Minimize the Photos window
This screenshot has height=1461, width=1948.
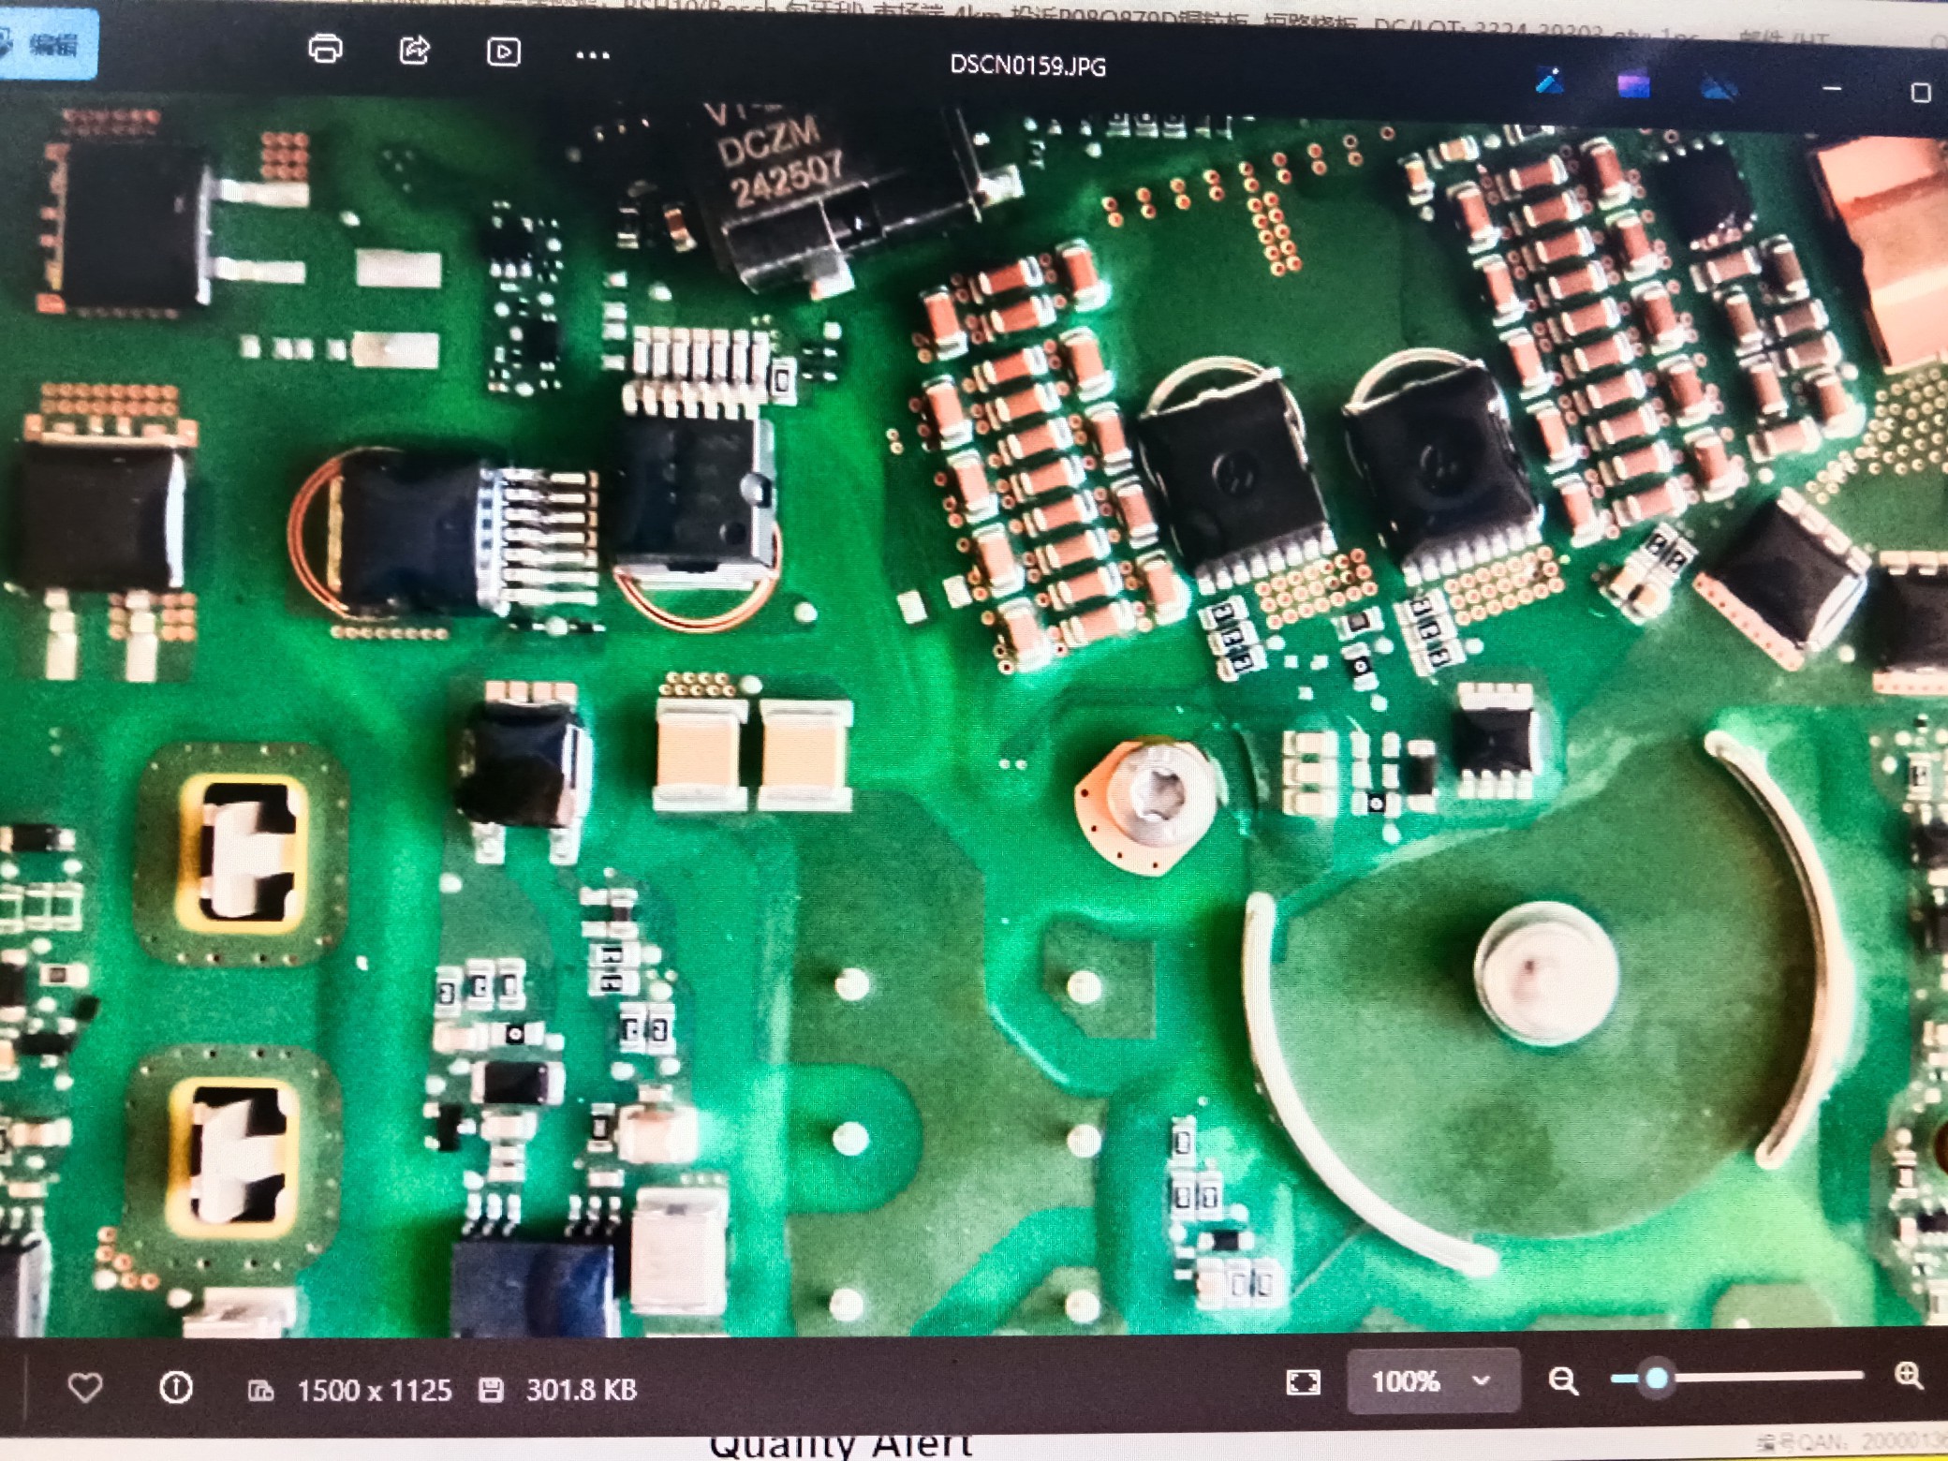tap(1833, 89)
